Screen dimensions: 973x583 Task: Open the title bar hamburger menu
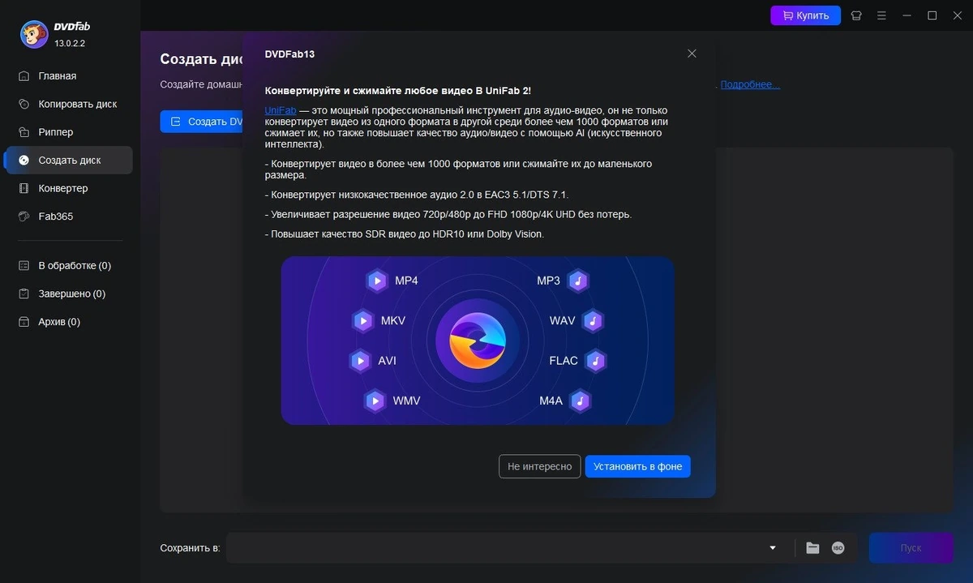pyautogui.click(x=881, y=15)
